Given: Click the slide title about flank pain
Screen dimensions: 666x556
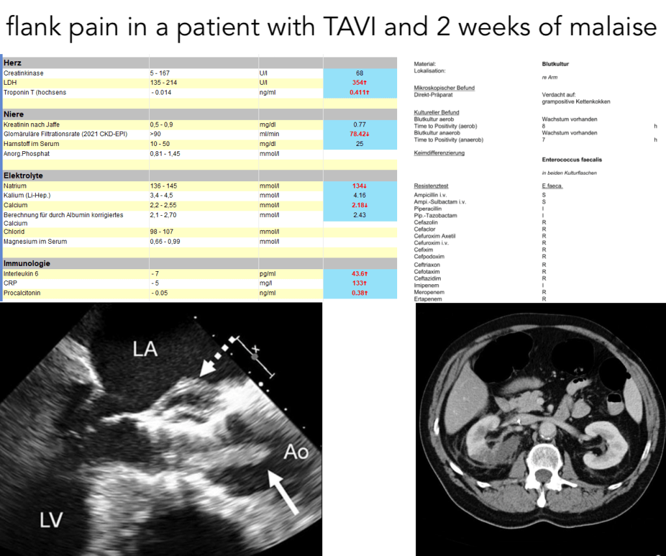Looking at the screenshot, I should point(333,26).
